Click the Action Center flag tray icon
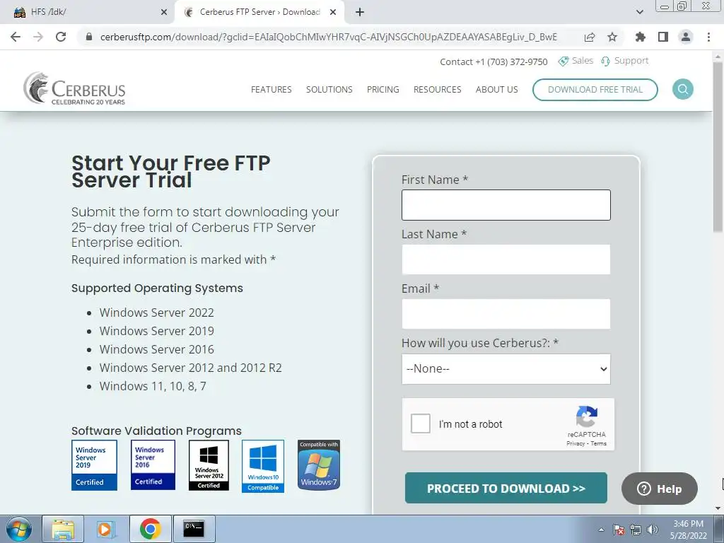This screenshot has height=543, width=724. point(619,530)
